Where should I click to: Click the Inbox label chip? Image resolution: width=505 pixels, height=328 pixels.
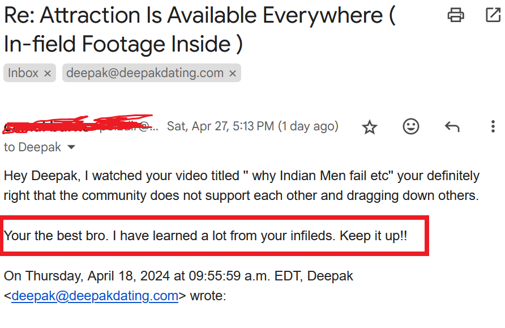pos(23,73)
